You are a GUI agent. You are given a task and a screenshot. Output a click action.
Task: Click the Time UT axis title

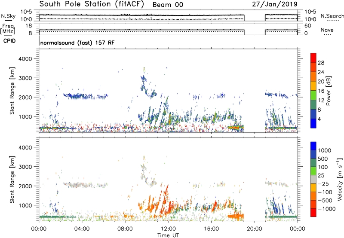(x=168, y=235)
